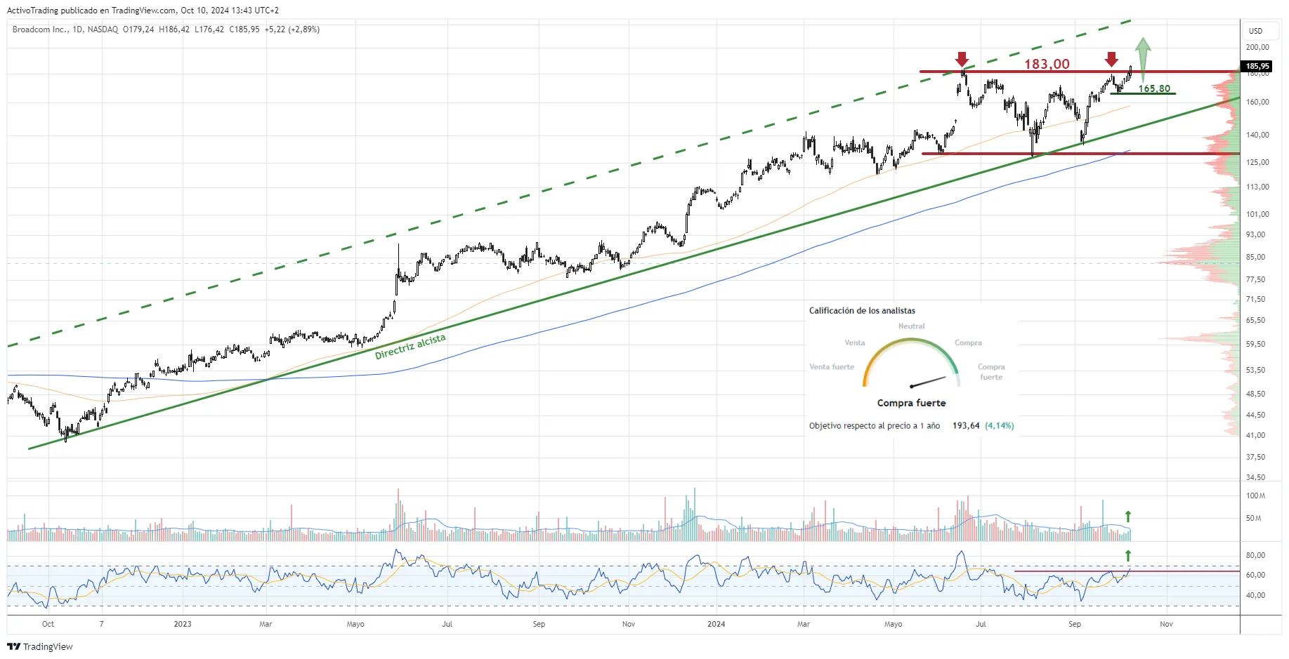Select the 165,80 support label

pos(1154,88)
